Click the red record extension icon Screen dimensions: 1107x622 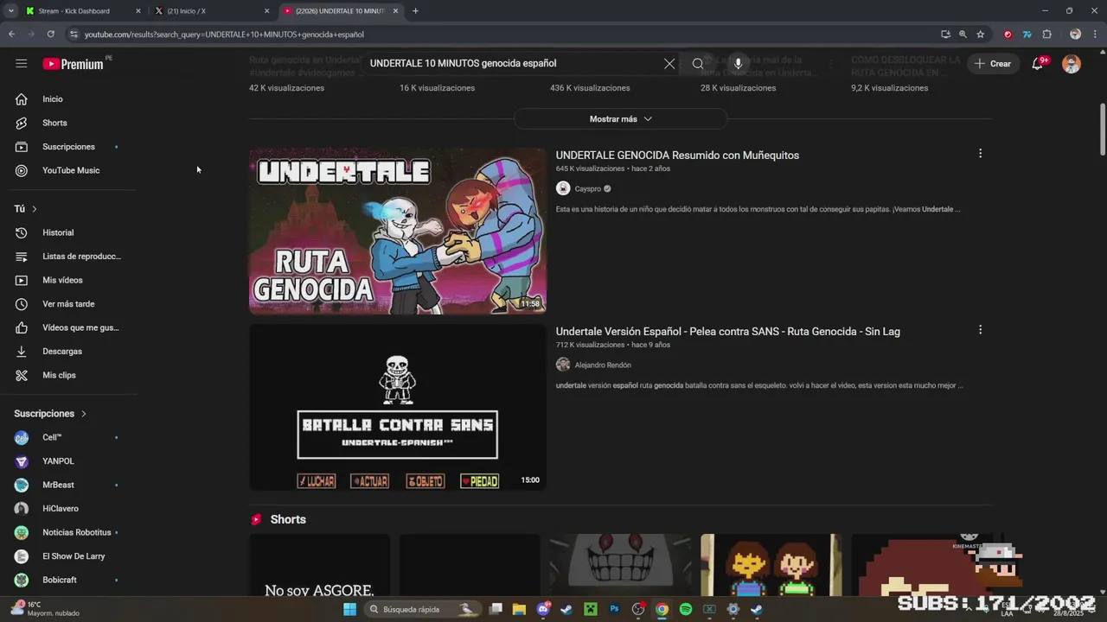pos(1008,35)
